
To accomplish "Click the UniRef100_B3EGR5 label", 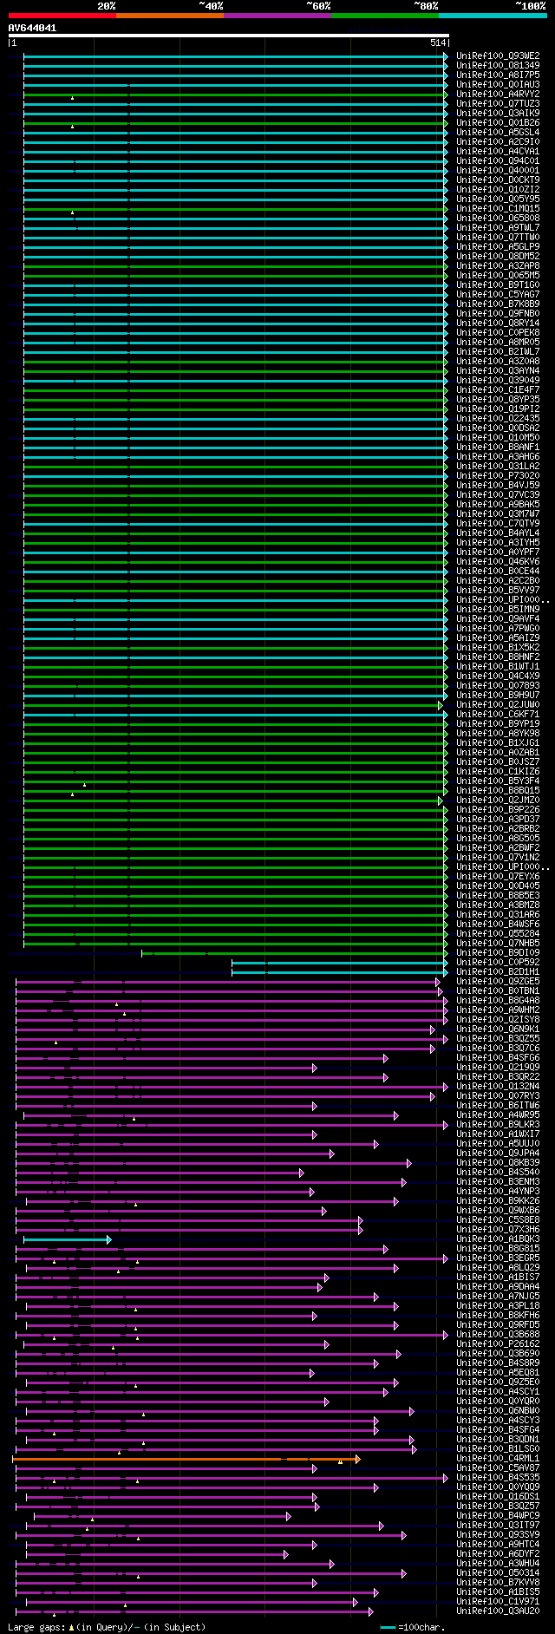I will pos(498,1258).
